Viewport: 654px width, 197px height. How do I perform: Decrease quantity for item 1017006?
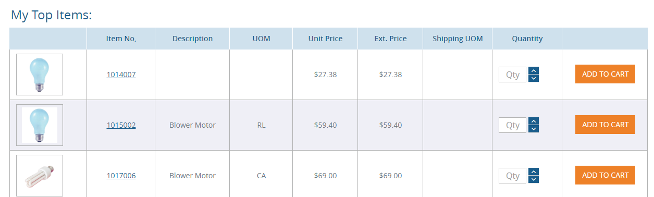click(533, 179)
